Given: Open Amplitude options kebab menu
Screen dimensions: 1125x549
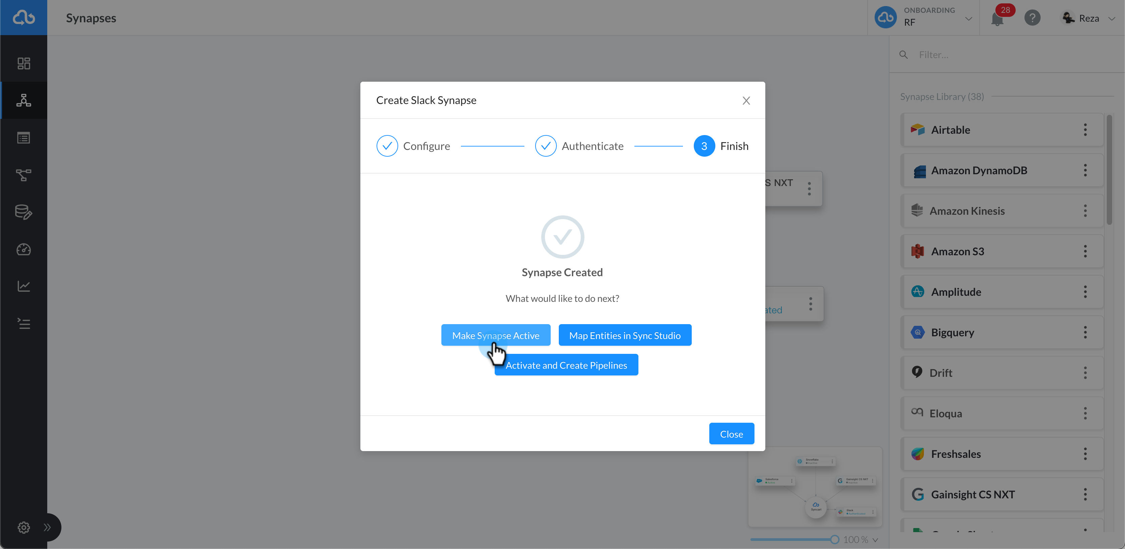Looking at the screenshot, I should click(x=1085, y=291).
